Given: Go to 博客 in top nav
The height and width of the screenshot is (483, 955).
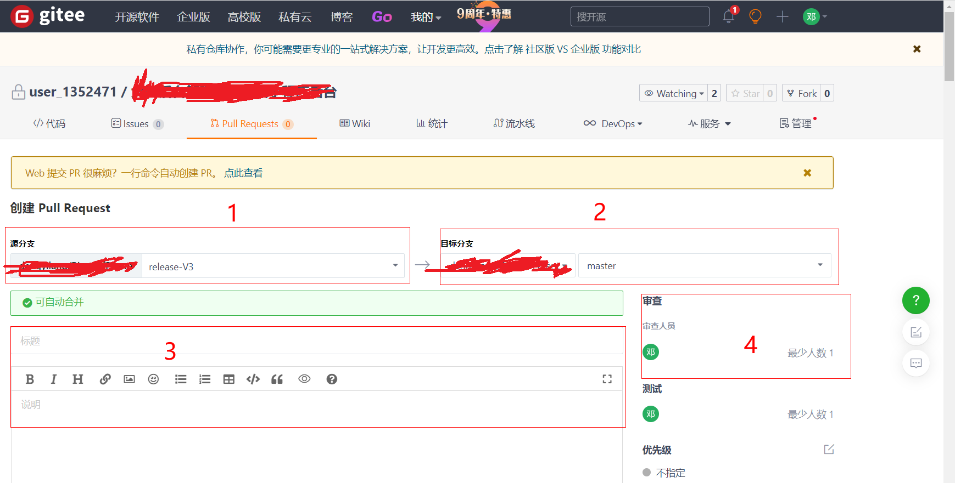Looking at the screenshot, I should pyautogui.click(x=342, y=17).
